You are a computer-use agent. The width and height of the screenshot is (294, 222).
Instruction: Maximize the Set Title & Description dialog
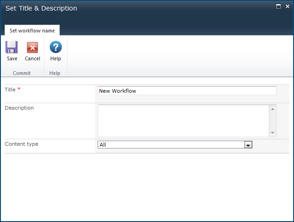[x=278, y=6]
